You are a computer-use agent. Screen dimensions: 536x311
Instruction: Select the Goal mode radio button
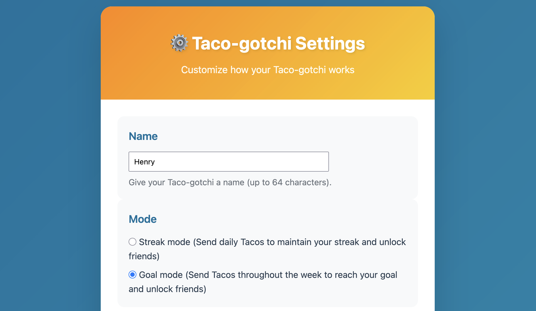point(132,275)
